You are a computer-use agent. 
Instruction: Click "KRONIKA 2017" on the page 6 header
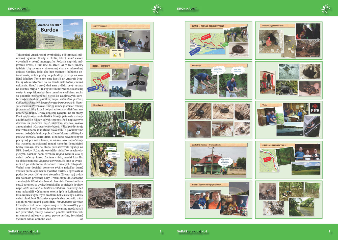click(x=18, y=9)
